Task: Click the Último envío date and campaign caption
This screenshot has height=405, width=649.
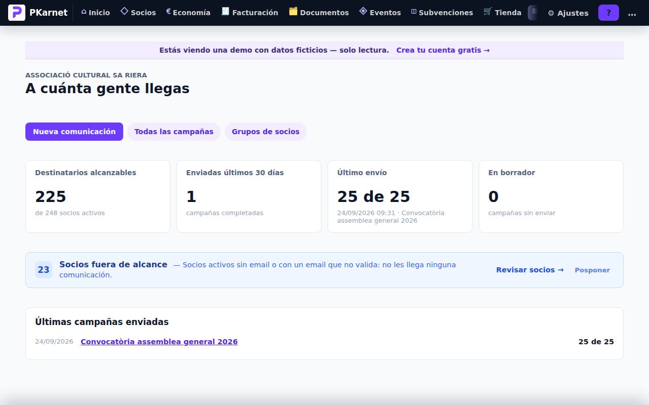Action: tap(391, 217)
